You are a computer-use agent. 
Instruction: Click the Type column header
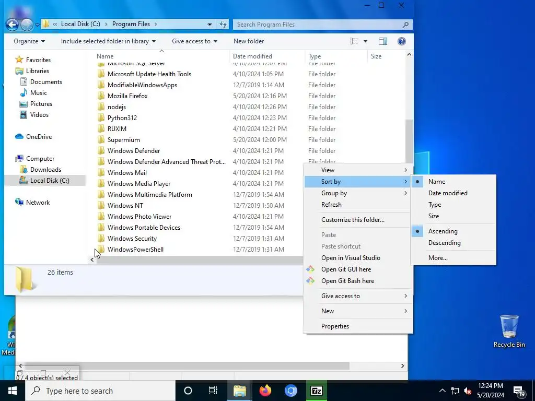pos(336,56)
